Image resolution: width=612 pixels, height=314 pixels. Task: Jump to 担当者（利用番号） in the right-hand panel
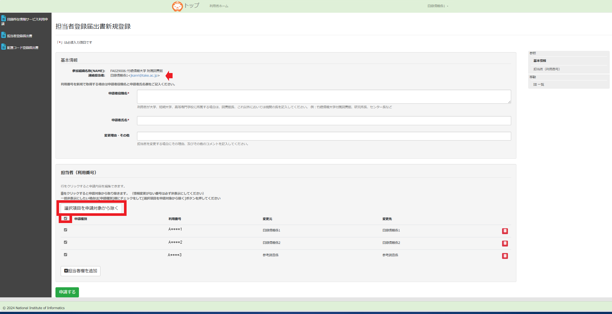[546, 69]
